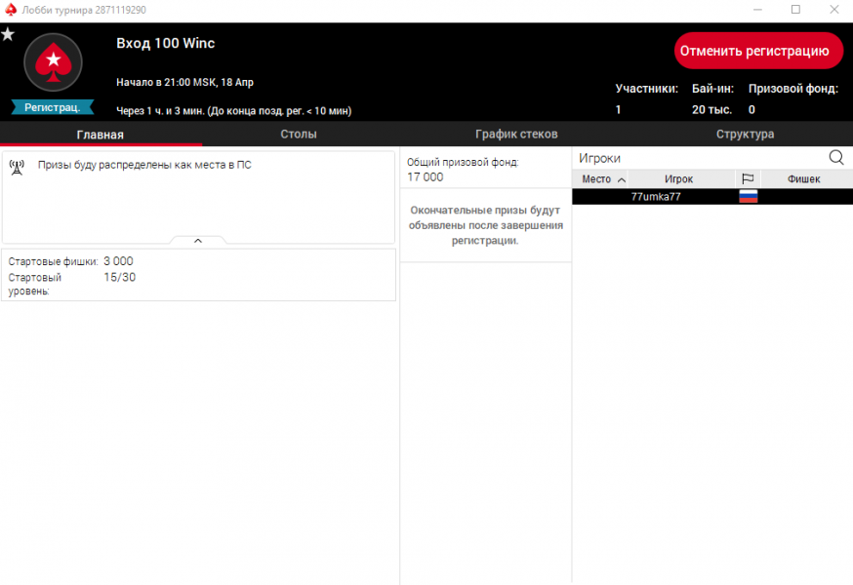The width and height of the screenshot is (853, 585).
Task: Sort players by the flag column
Action: point(748,179)
